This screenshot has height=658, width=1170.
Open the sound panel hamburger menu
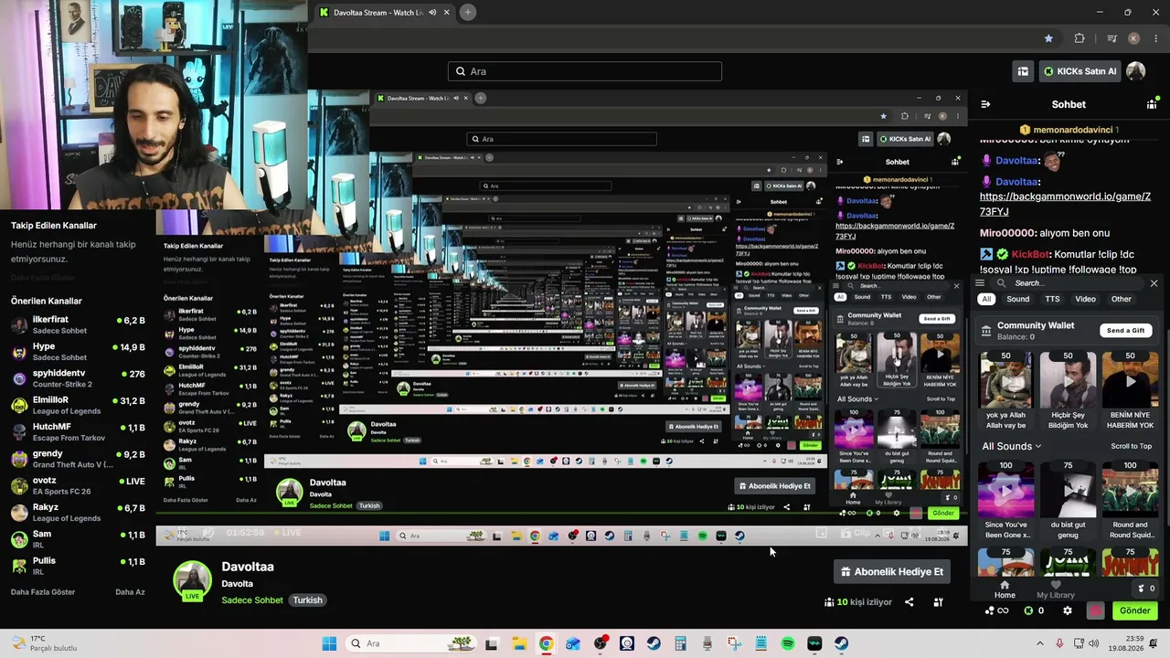(x=980, y=283)
